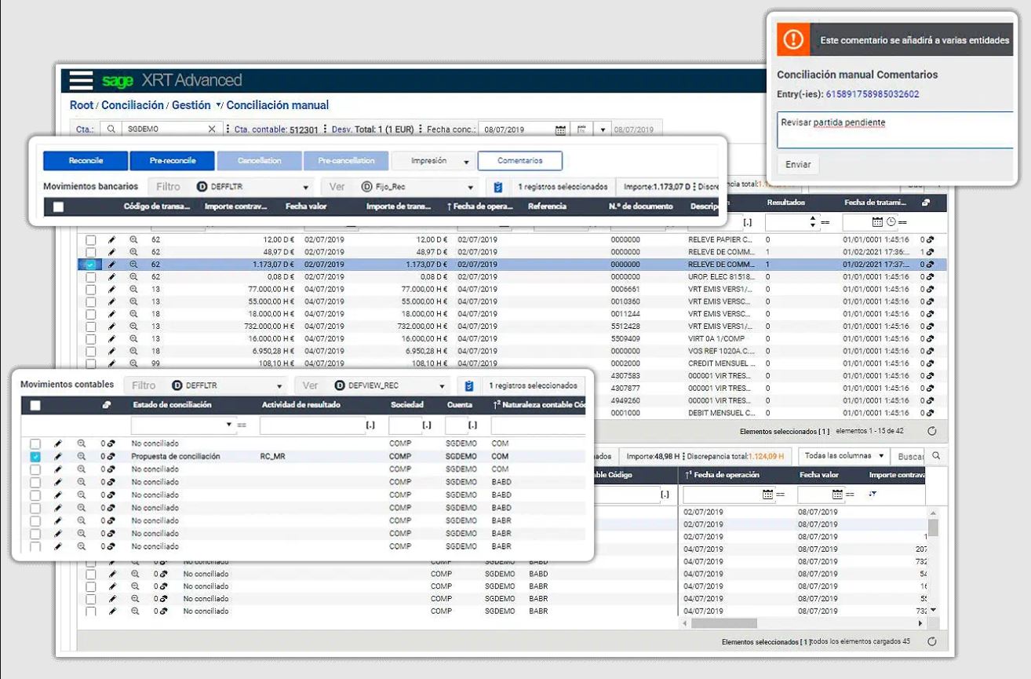
Task: Open the DEFFLTR Filtro dropdown in Movimientos contables
Action: 228,386
